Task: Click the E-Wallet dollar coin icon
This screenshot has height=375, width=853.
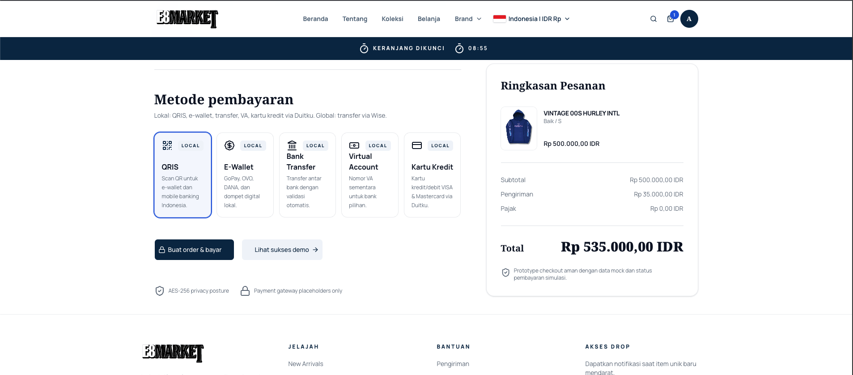Action: pyautogui.click(x=229, y=145)
